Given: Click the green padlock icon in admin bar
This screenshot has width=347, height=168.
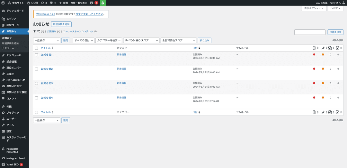Looking at the screenshot, I should pos(103,3).
